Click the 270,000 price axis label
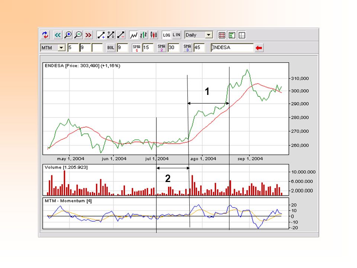This screenshot has width=357, height=268. (x=300, y=131)
